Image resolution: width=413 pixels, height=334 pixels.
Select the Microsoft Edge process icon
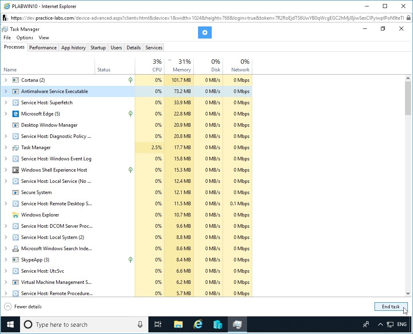[16, 114]
